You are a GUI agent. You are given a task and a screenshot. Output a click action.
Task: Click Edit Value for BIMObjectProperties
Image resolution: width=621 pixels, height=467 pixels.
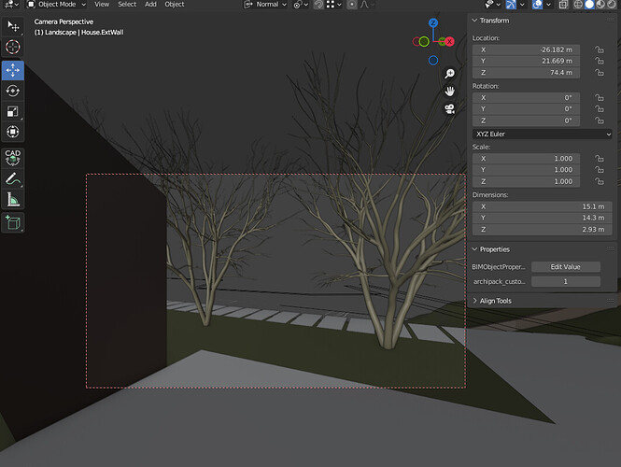[566, 266]
